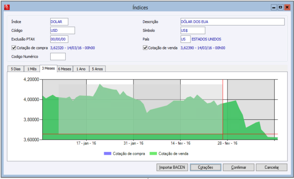Screen dimensions: 294x179
Task: Show the 5 Anos chart tab
Action: pos(97,69)
